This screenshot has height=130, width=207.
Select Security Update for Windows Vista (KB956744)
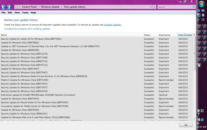[x=97, y=91]
